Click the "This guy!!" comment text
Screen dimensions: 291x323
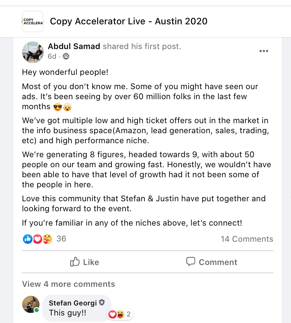tap(68, 313)
